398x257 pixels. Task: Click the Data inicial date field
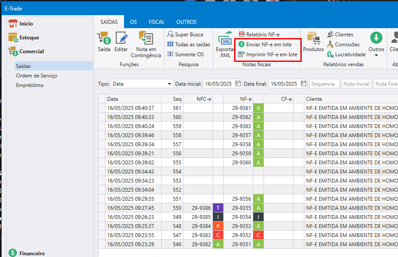pyautogui.click(x=222, y=84)
